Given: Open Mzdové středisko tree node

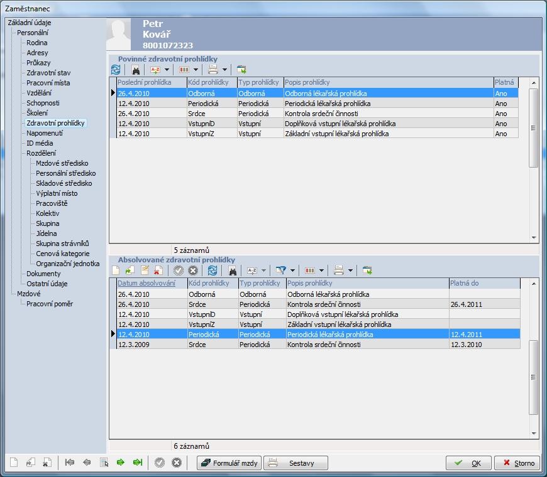Looking at the screenshot, I should tap(62, 163).
